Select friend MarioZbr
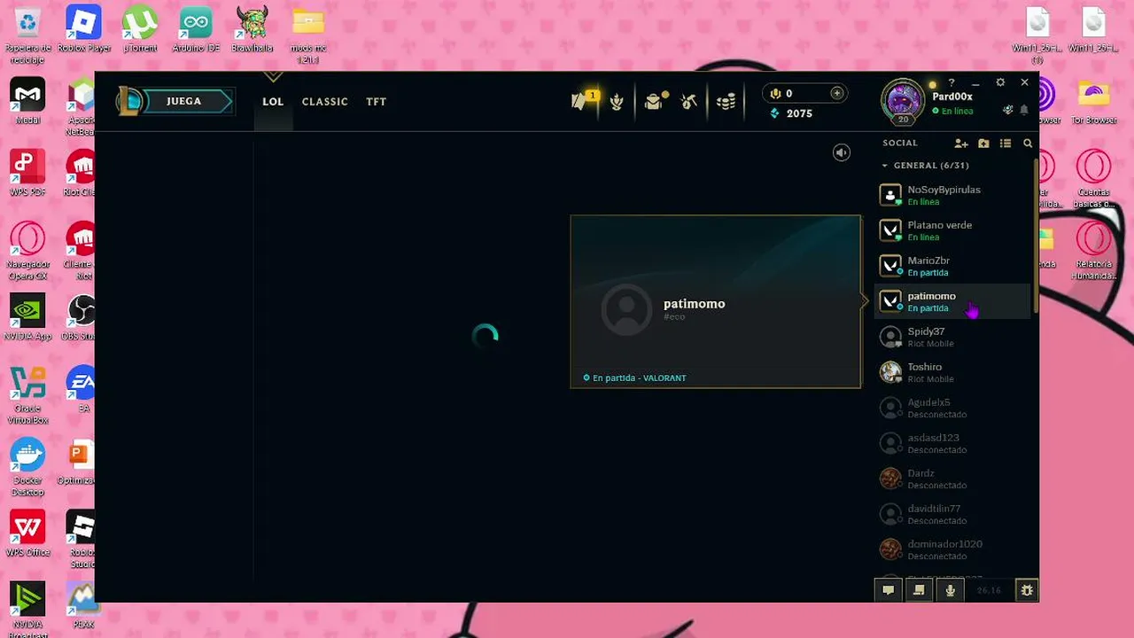 [x=953, y=266]
